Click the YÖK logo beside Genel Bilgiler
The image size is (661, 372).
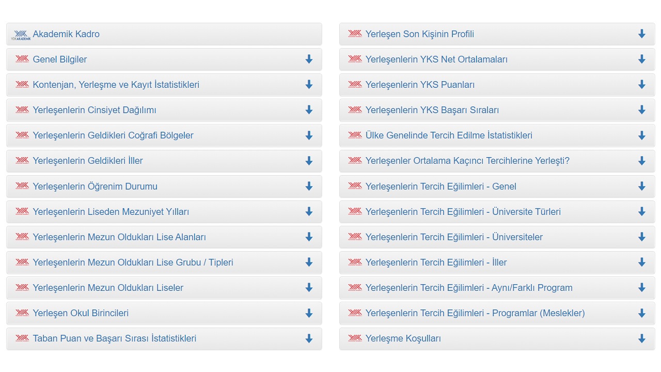(x=22, y=59)
